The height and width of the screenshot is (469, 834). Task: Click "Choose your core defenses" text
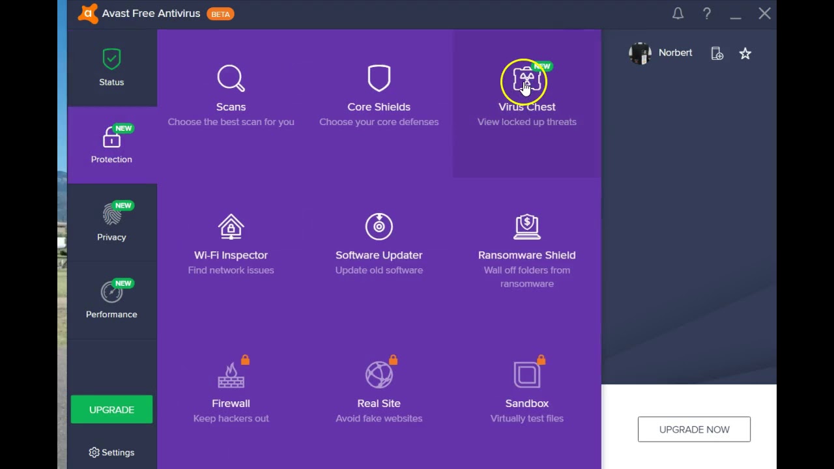379,122
